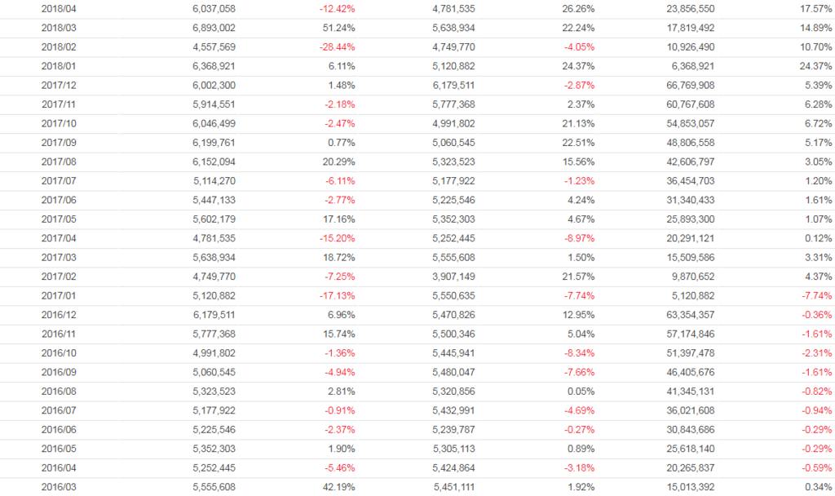Select the red -28.44% value
The height and width of the screenshot is (496, 835).
point(336,46)
